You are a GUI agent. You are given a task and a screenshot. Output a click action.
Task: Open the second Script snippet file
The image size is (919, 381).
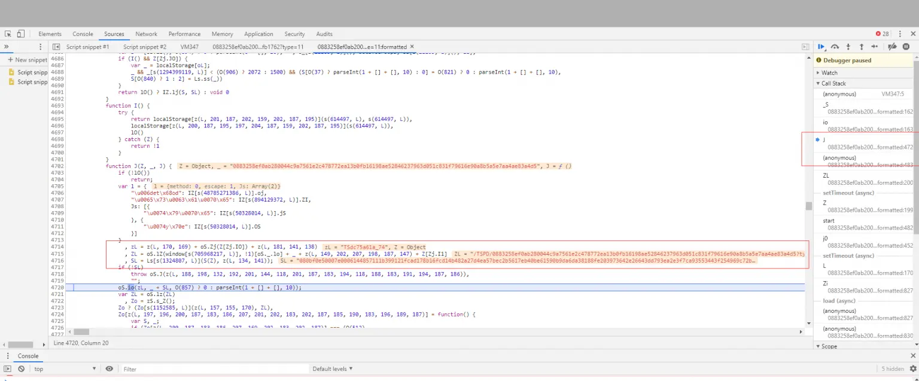28,82
